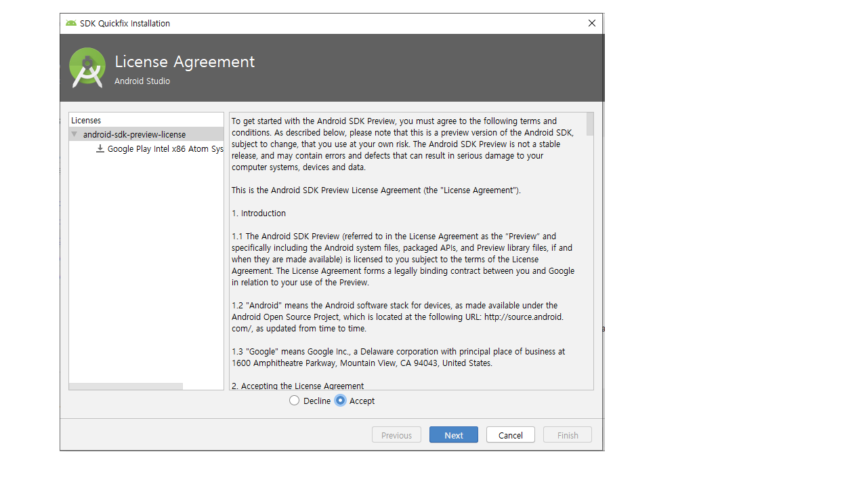867x488 pixels.
Task: Click the source.android URL in section 1.2
Action: (x=523, y=317)
